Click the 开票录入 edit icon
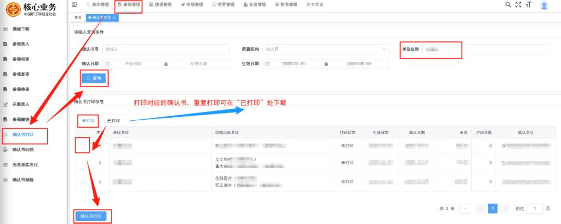561x224 pixels. (5, 104)
